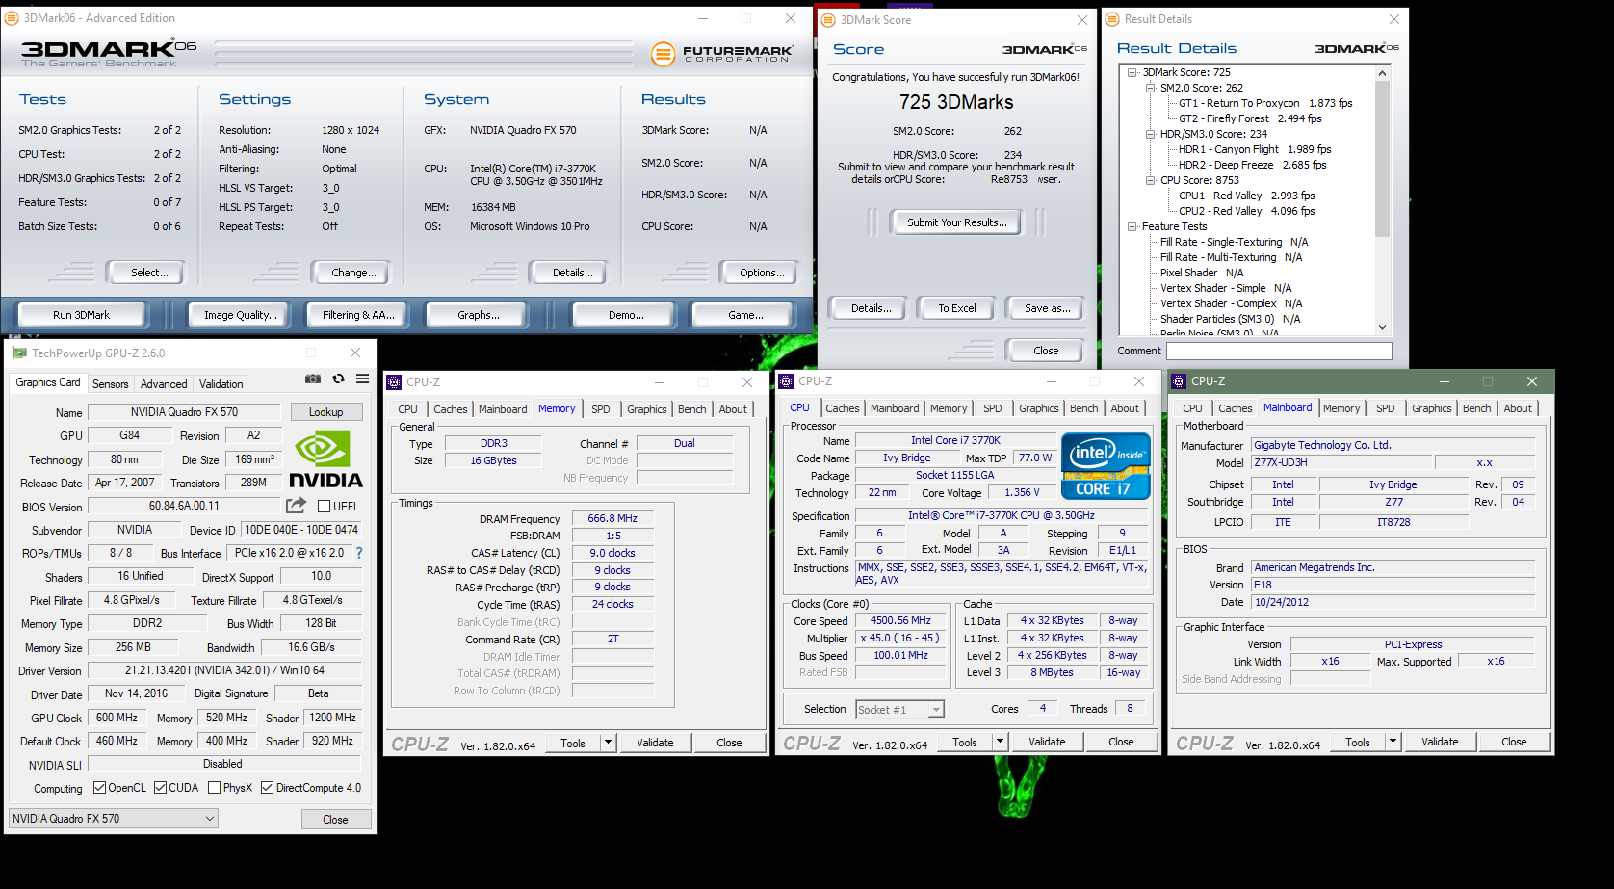Click the GPU-Z screenshot camera icon

[x=313, y=379]
